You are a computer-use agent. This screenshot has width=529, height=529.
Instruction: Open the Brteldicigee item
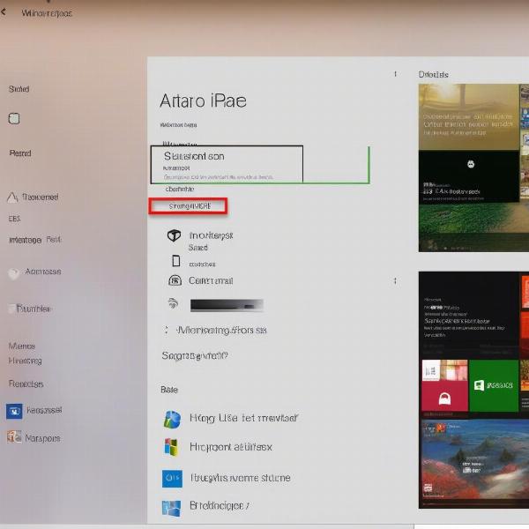(220, 505)
